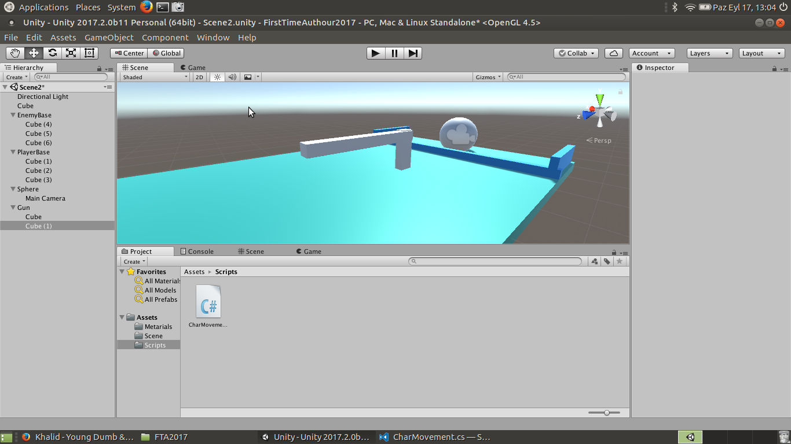Click the save-search star icon in Project
This screenshot has height=444, width=791.
coord(620,261)
